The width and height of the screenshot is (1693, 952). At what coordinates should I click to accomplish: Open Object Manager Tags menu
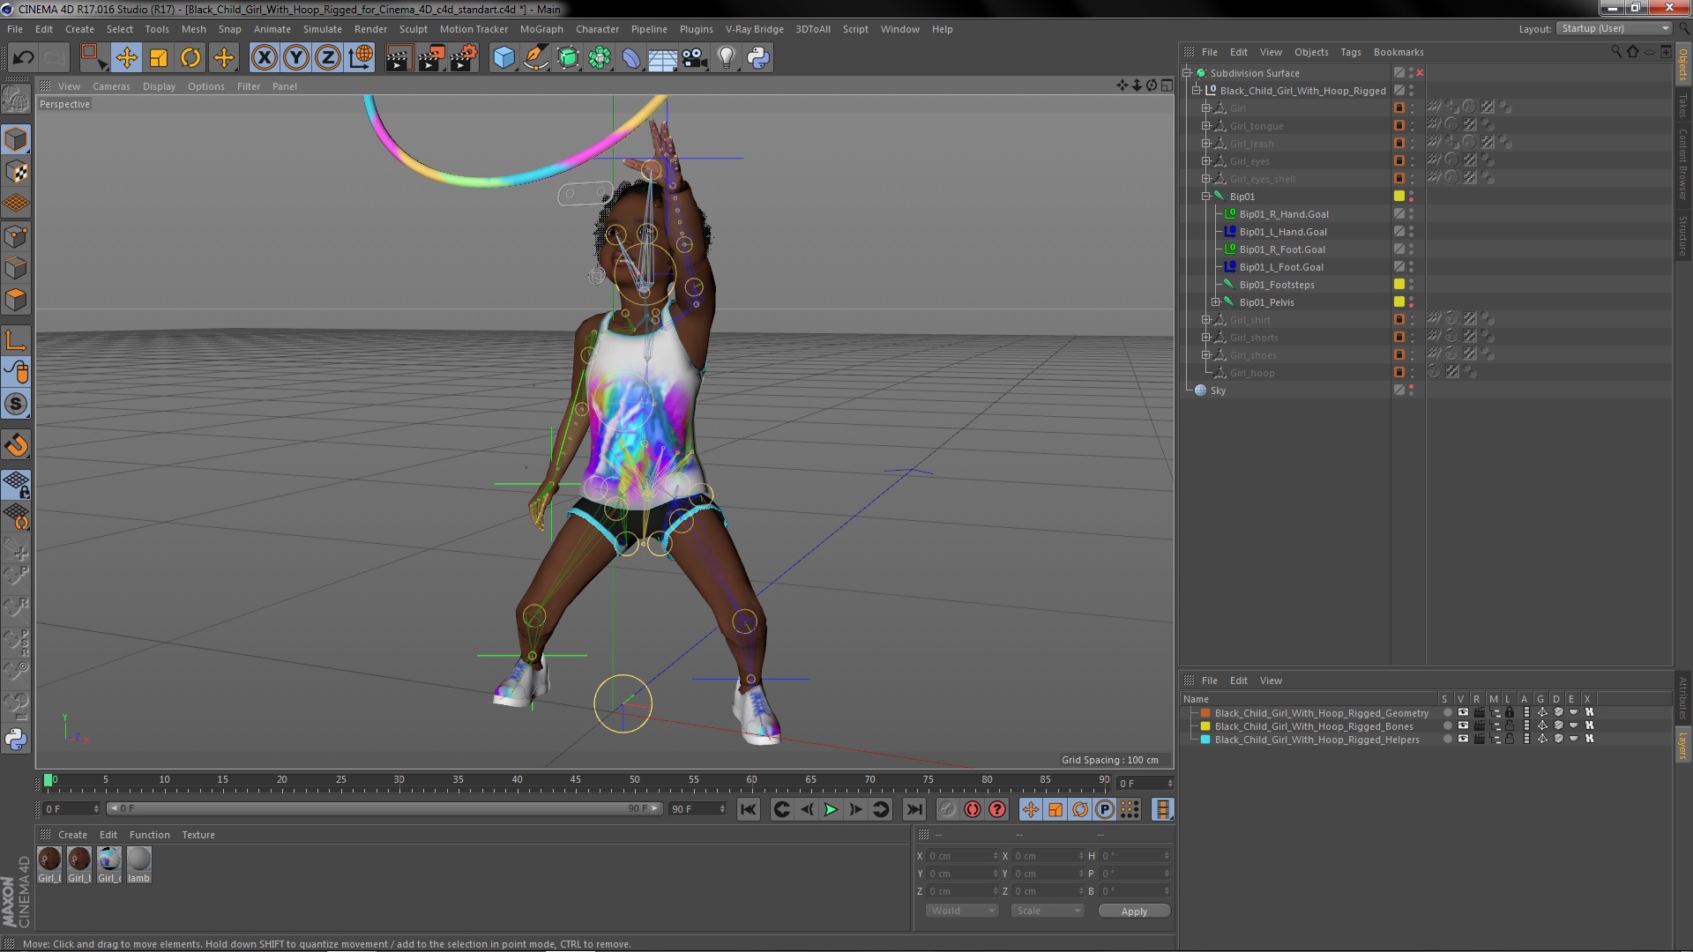[x=1350, y=52]
